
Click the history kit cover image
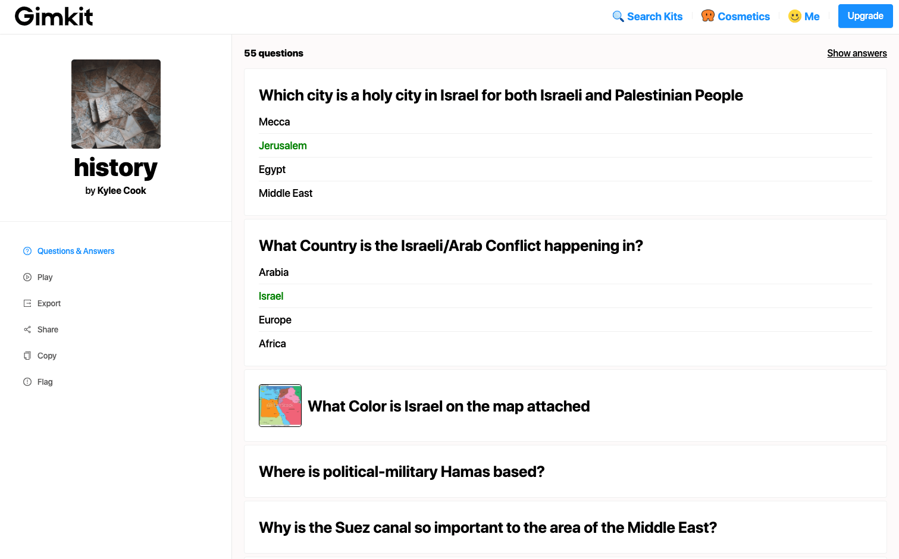(116, 104)
